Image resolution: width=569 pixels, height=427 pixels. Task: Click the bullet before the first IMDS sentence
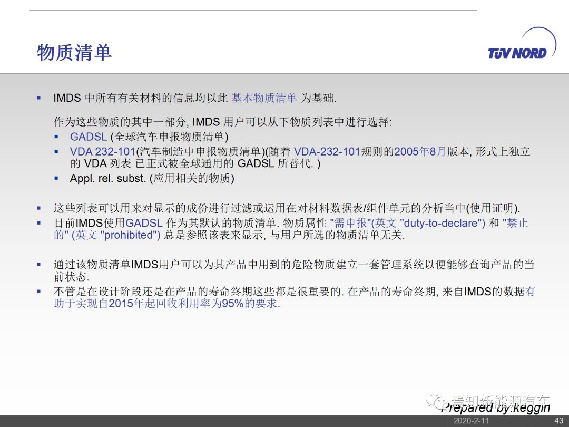pyautogui.click(x=38, y=98)
